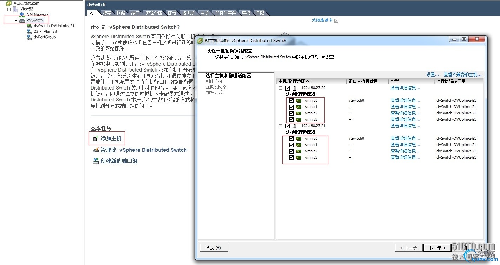This screenshot has height=265, width=500.
Task: Open the 虚拟机 tab
Action: 189,13
